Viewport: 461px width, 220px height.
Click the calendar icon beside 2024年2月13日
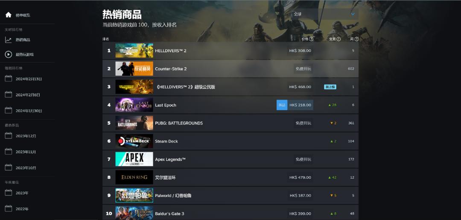coord(8,79)
